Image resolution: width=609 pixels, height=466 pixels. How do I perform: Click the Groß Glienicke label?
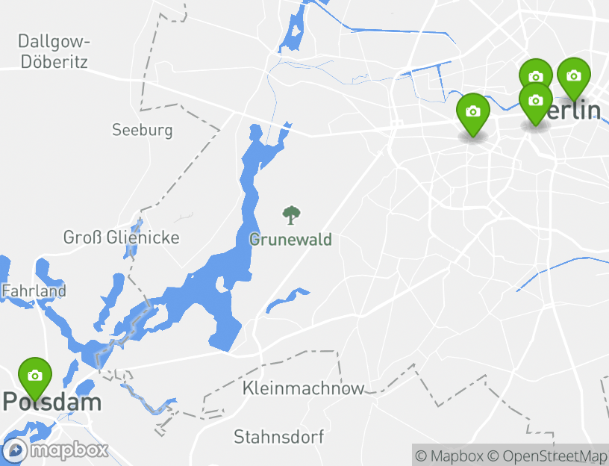[121, 237]
